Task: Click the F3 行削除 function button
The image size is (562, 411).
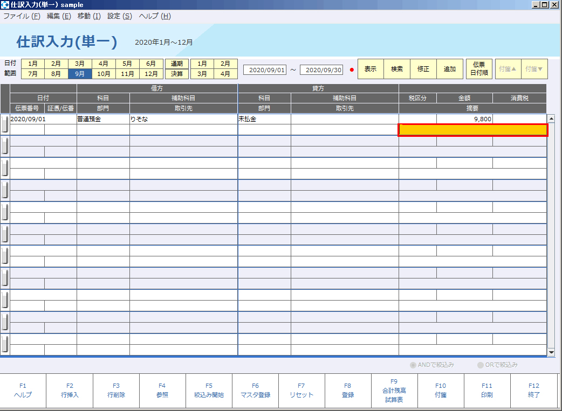Action: 116,390
